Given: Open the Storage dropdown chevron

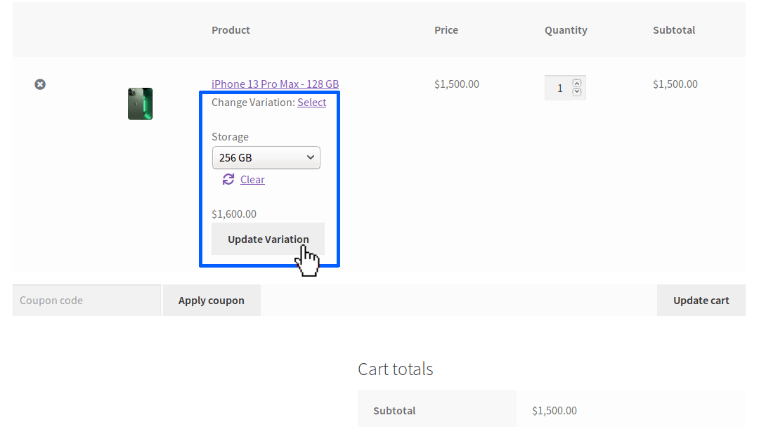Looking at the screenshot, I should [x=311, y=157].
